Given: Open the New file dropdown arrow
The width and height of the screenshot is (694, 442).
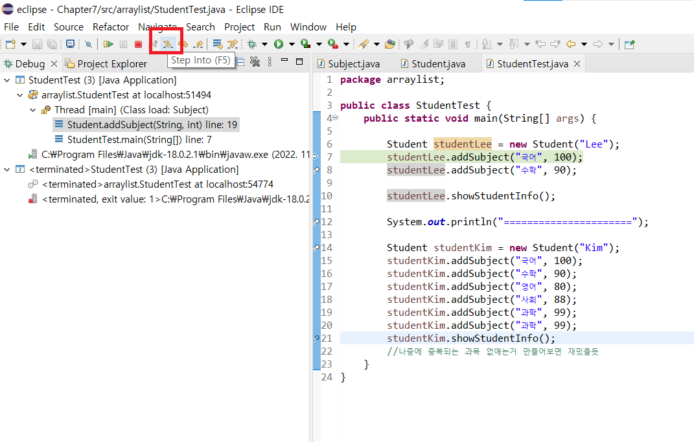Looking at the screenshot, I should (23, 44).
